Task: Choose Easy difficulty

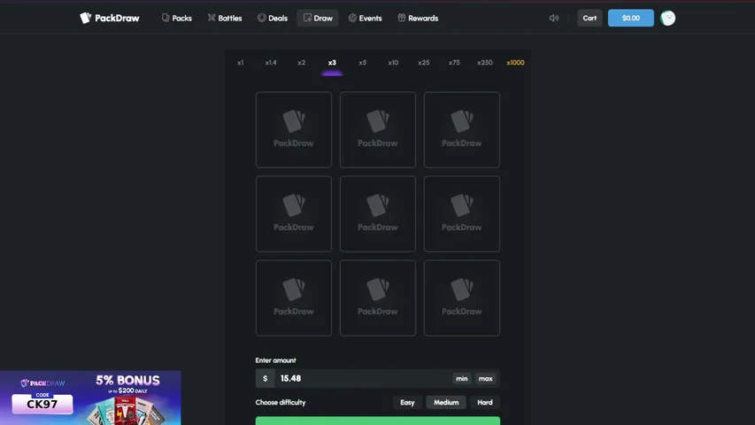Action: click(407, 402)
